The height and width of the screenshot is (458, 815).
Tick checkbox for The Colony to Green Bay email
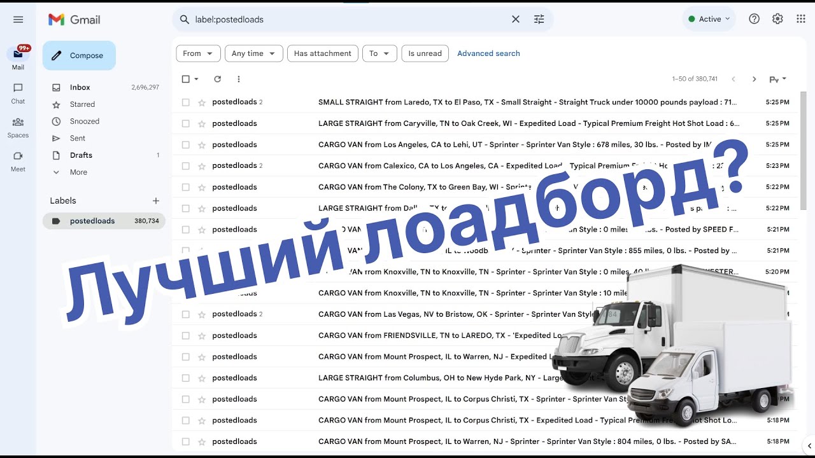(x=186, y=187)
